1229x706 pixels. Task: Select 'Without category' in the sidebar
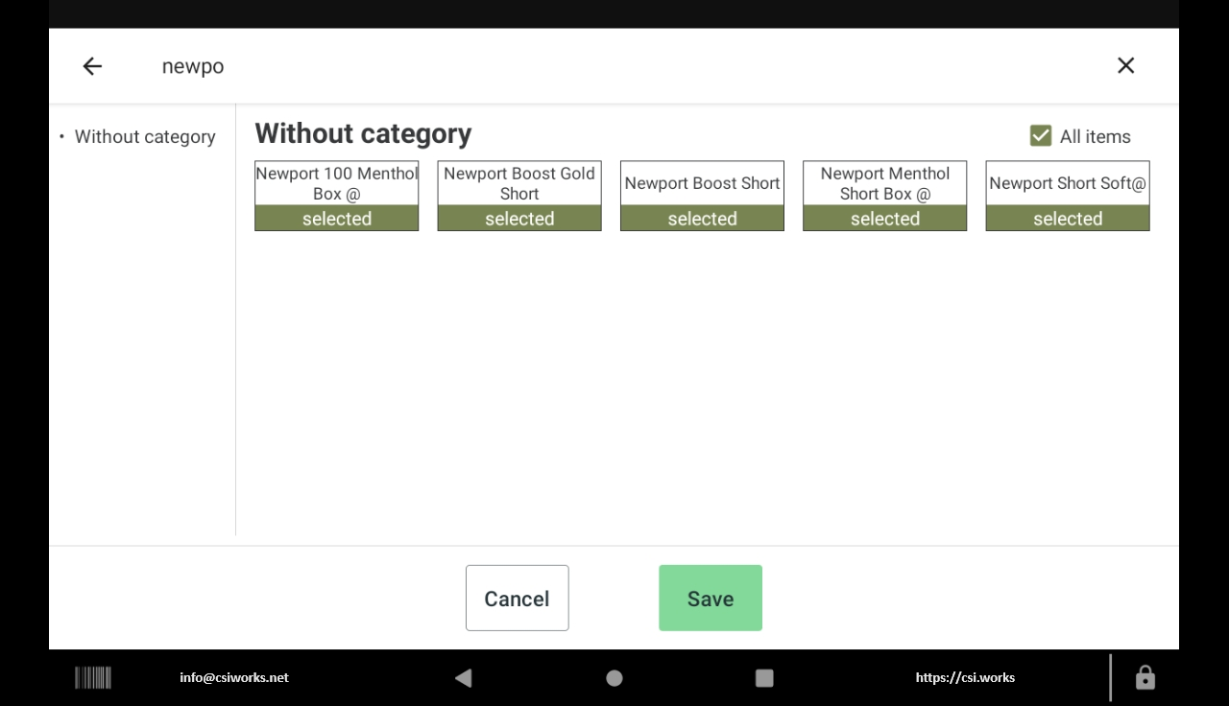click(x=145, y=136)
